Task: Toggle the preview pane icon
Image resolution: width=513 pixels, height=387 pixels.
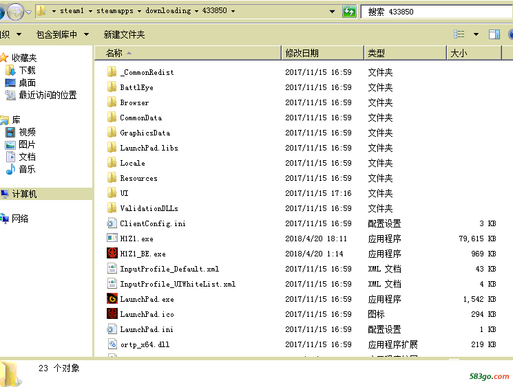Action: click(x=494, y=34)
